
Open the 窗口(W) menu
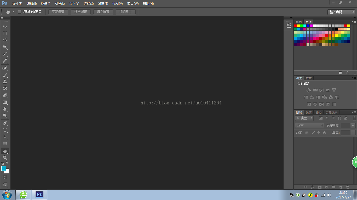133,4
